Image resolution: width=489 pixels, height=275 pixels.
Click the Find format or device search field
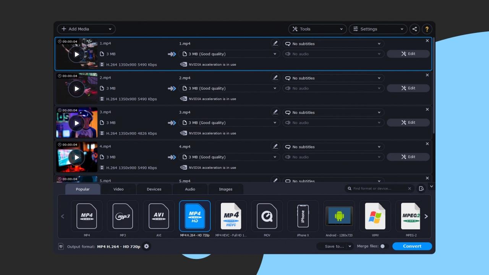coord(377,189)
